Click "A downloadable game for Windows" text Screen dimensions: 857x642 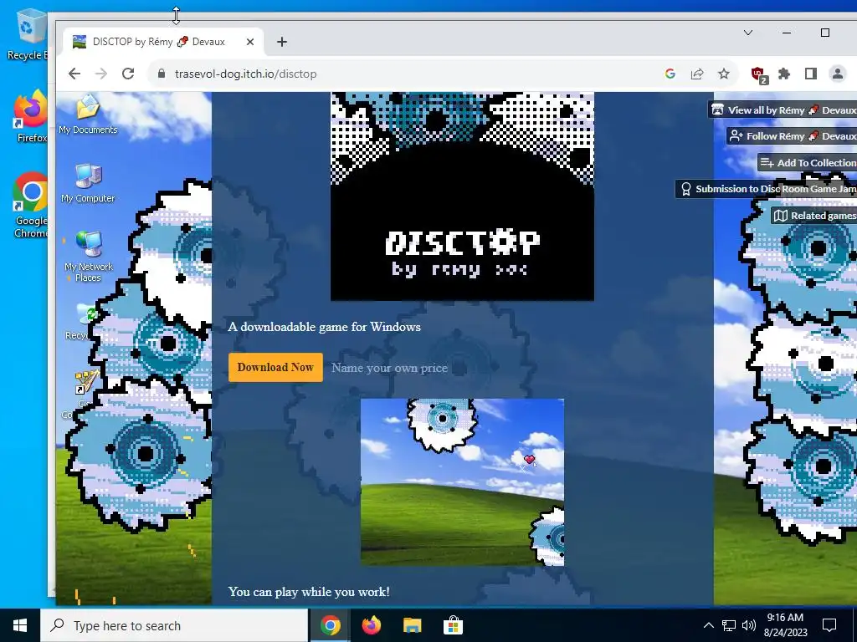[324, 327]
